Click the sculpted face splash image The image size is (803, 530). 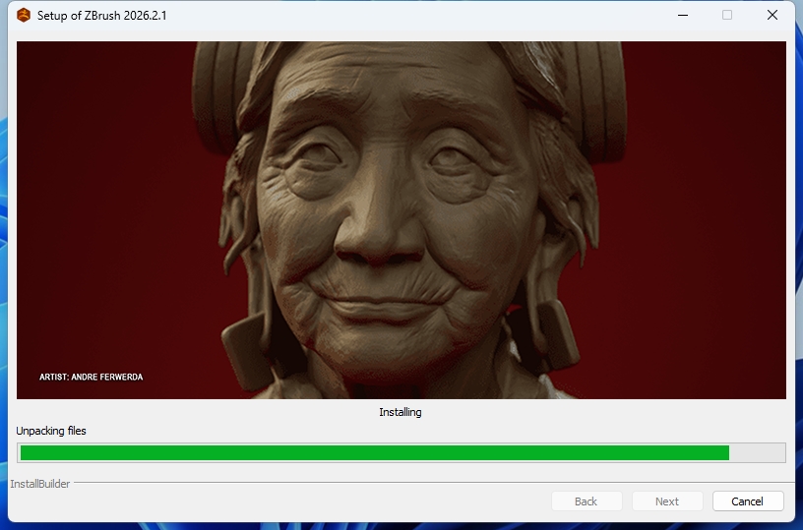401,220
